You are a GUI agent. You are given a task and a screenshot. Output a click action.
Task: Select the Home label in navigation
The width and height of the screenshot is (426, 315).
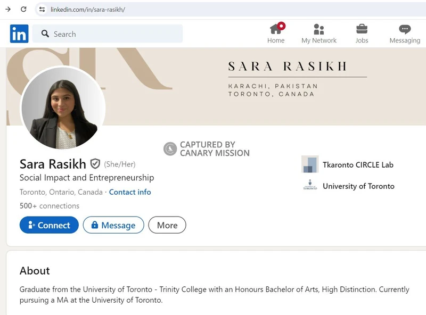click(x=276, y=40)
